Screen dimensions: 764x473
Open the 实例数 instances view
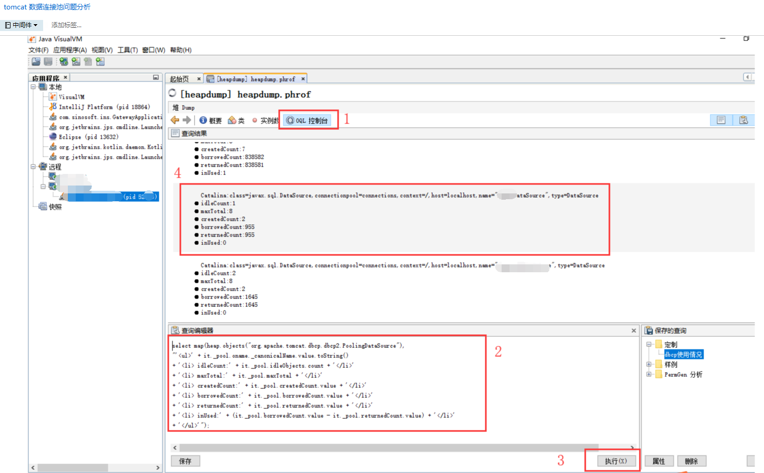(x=265, y=120)
